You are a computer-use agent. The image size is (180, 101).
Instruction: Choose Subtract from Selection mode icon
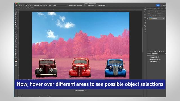pos(28,5)
